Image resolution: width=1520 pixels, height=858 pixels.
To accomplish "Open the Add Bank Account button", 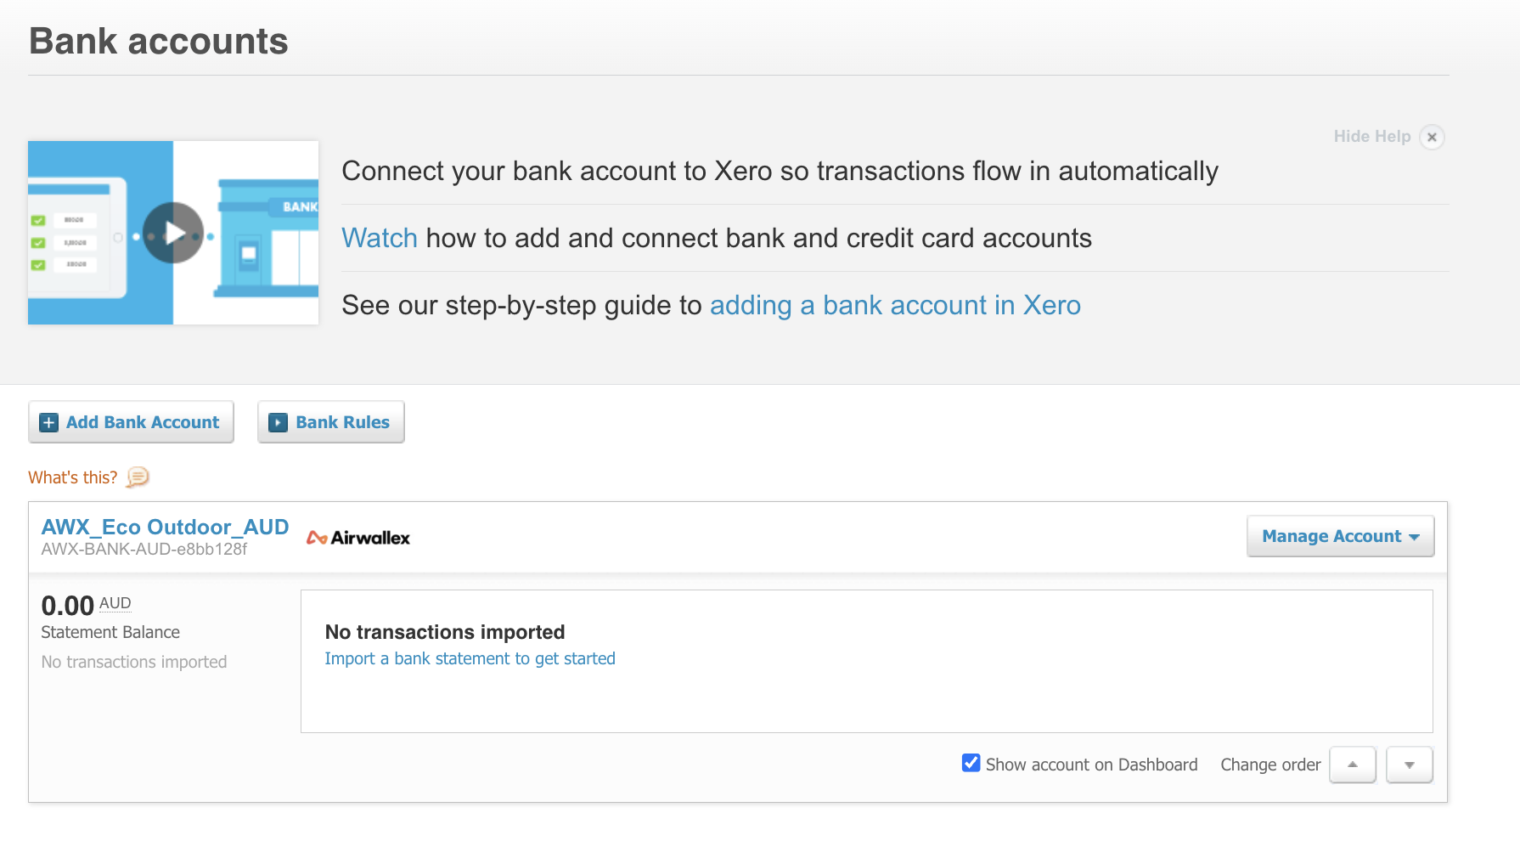I will [131, 422].
